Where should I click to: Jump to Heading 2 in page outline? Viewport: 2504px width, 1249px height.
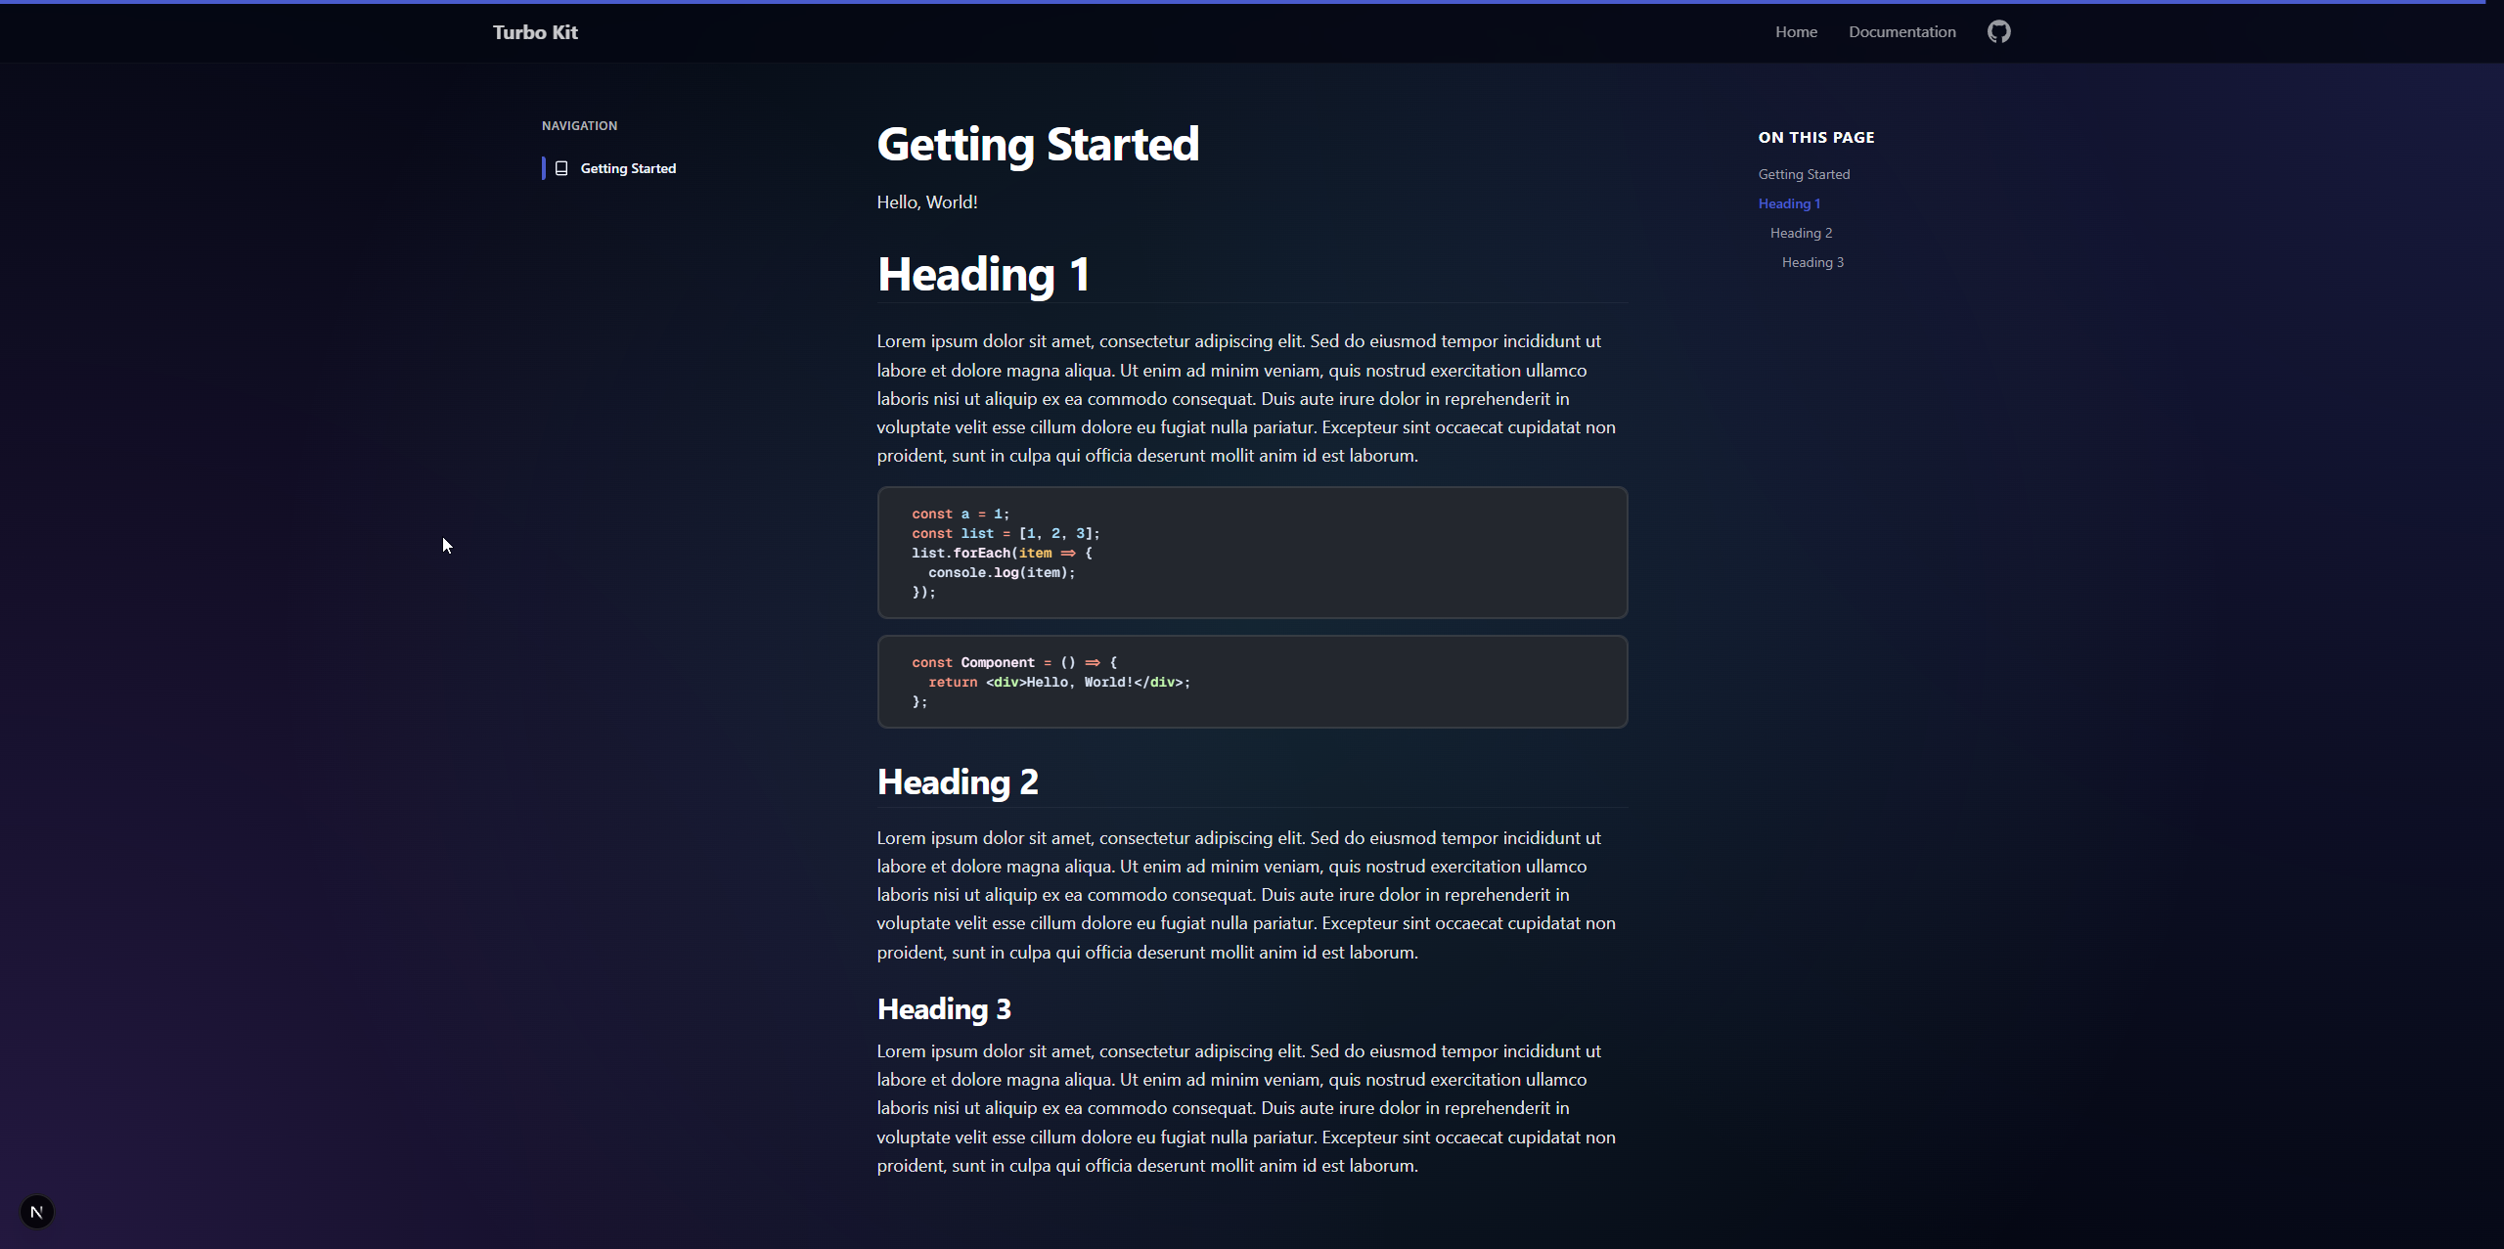coord(1801,233)
